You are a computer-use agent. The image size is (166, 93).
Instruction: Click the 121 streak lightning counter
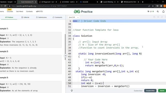coord(151,11)
